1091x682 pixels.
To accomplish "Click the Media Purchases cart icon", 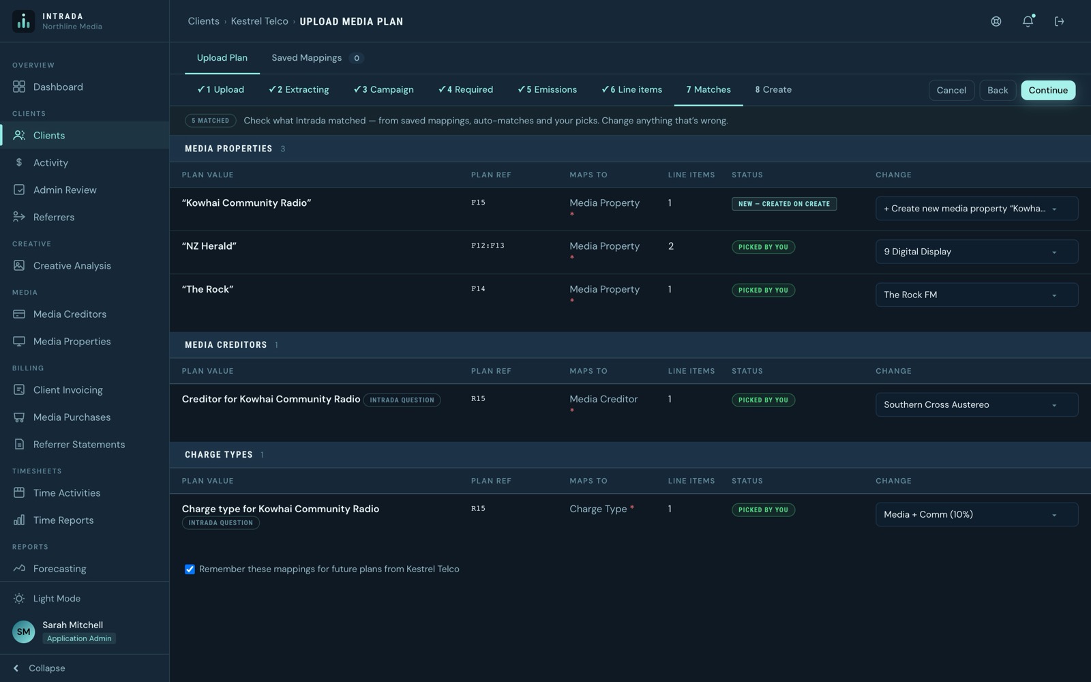I will (x=19, y=417).
